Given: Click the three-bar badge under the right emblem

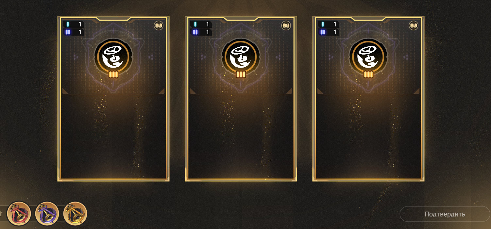Looking at the screenshot, I should tap(368, 75).
